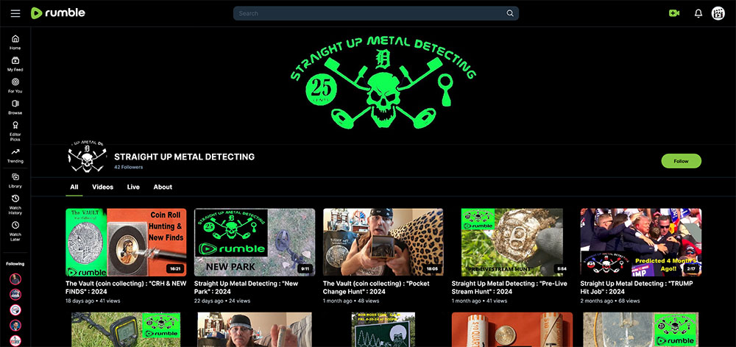Click "22 days ago • 24 views" text
Viewport: 736px width, 347px height.
[x=222, y=301]
